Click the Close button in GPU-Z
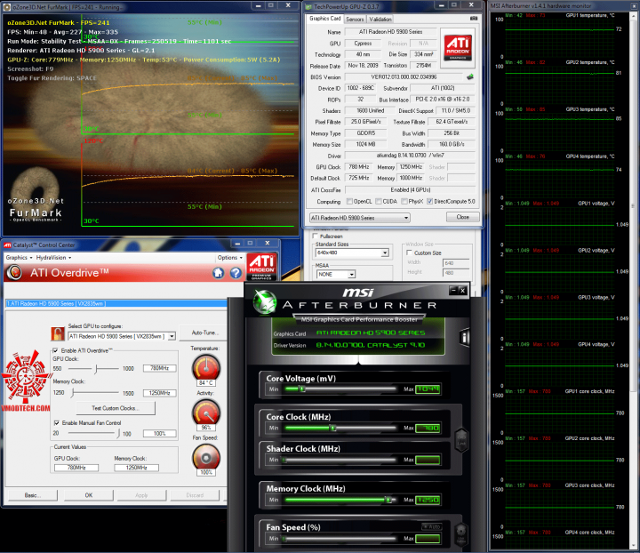Viewport: 640px width, 553px height. click(x=462, y=217)
